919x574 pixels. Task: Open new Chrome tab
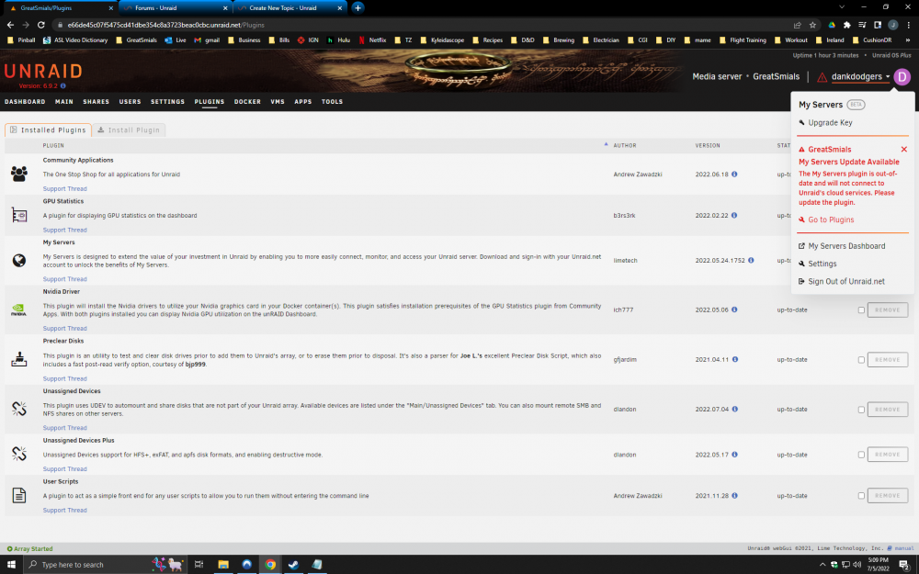[x=357, y=7]
